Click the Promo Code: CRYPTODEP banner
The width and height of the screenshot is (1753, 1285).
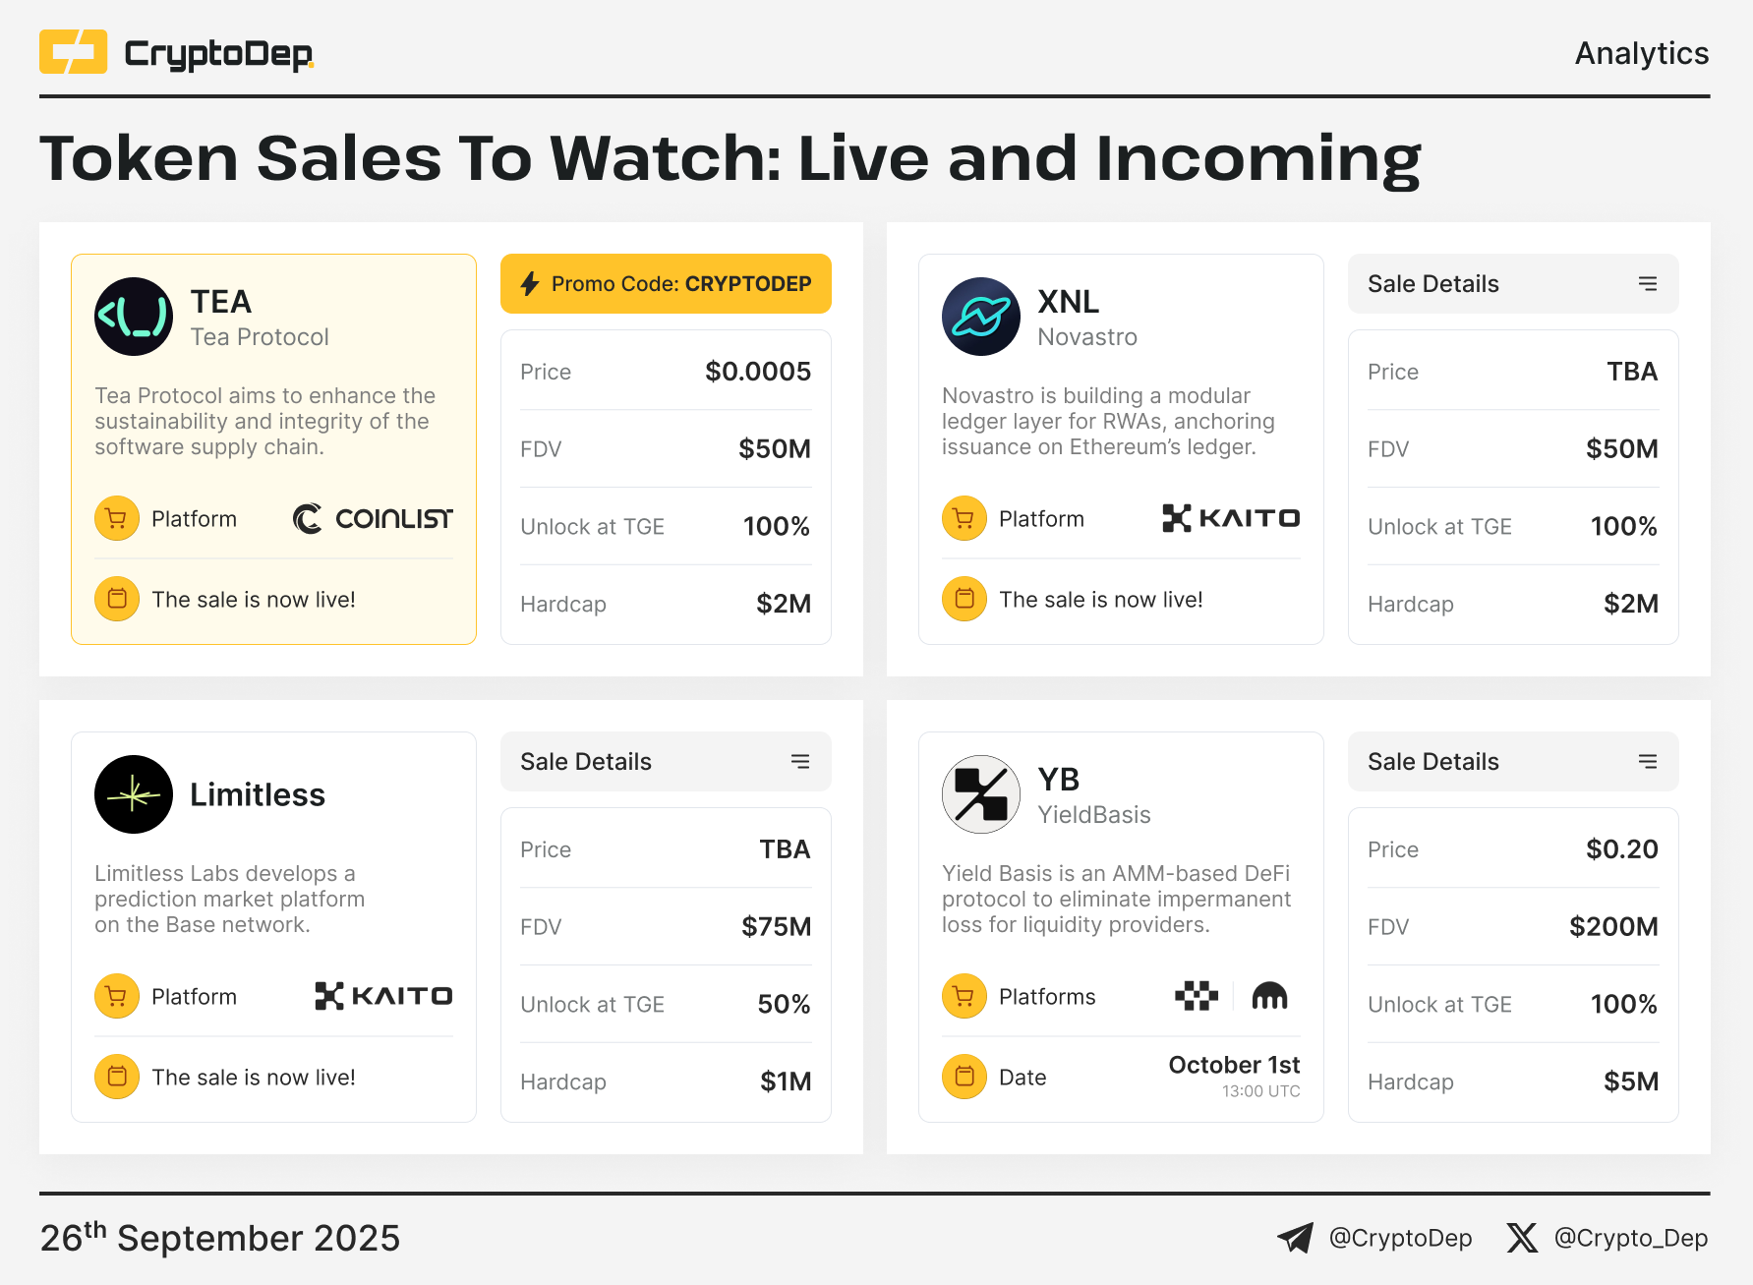click(x=666, y=284)
